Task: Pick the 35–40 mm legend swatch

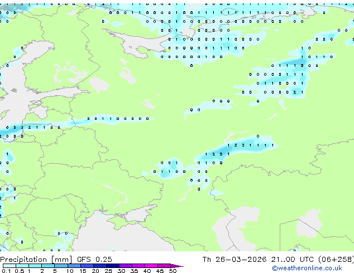Action: [x=138, y=266]
